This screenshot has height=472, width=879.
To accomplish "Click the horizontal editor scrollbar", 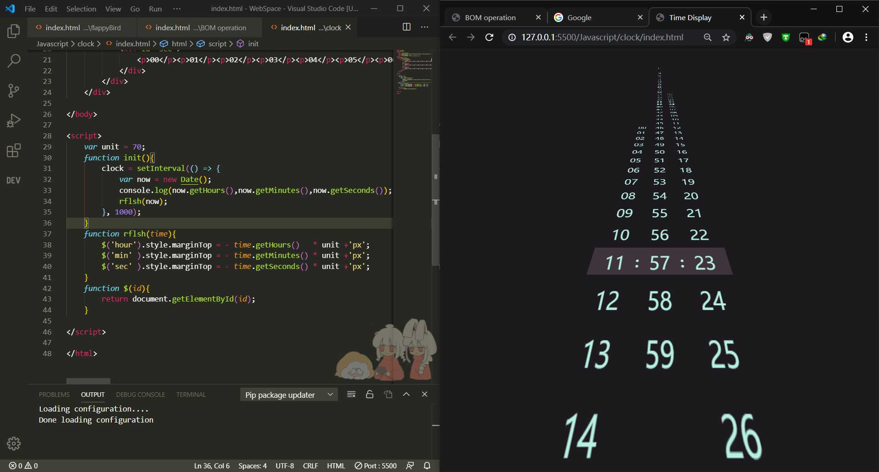I will pos(88,381).
